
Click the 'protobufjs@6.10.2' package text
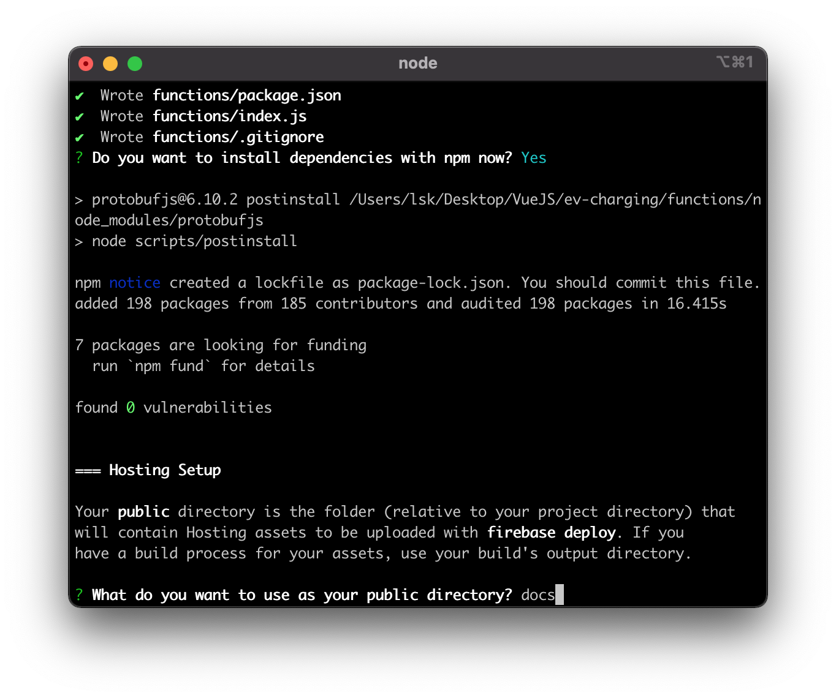[165, 200]
